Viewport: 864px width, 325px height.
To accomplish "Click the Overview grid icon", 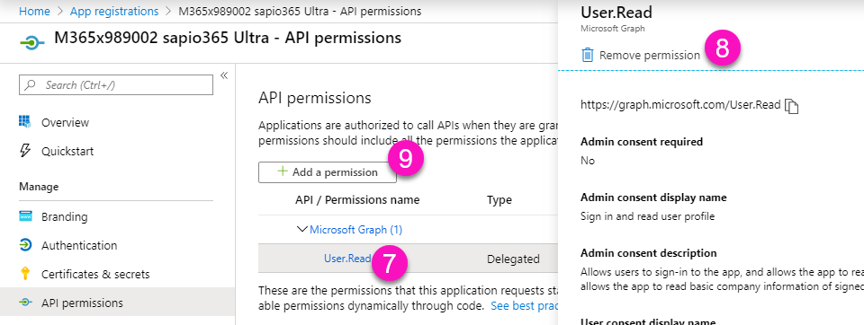I will coord(25,122).
